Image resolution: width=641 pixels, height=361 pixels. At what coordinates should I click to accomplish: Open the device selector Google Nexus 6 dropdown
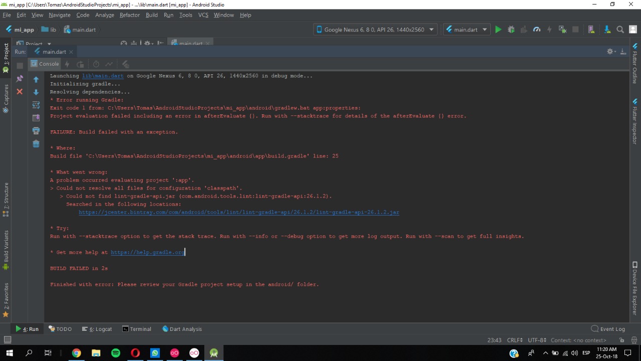(x=376, y=30)
